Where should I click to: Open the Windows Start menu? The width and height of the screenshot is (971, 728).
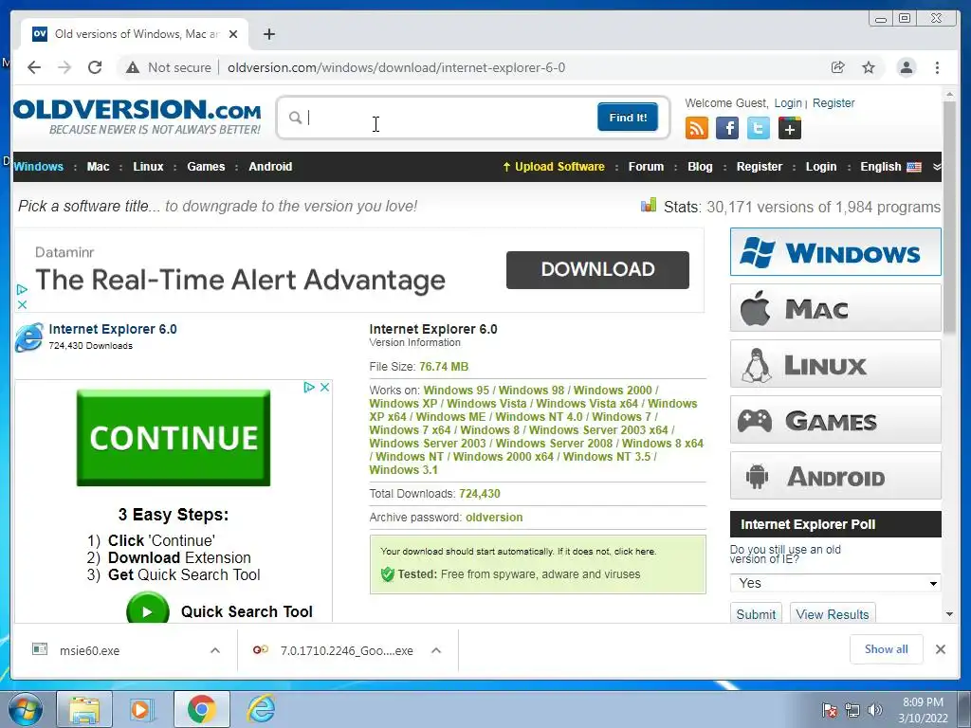coord(24,709)
